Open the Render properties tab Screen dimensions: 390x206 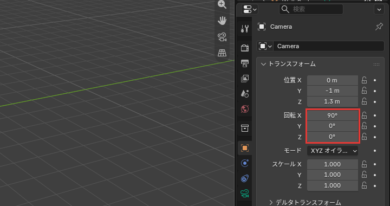click(x=245, y=48)
